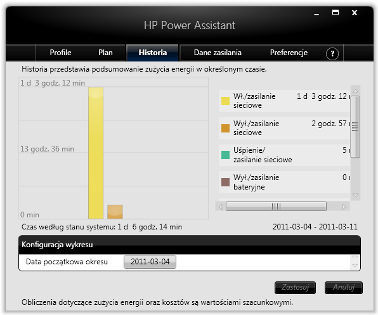Click the Zastosuj button
The height and width of the screenshot is (315, 378).
point(295,288)
